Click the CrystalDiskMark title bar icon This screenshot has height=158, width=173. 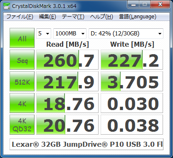tap(7, 6)
